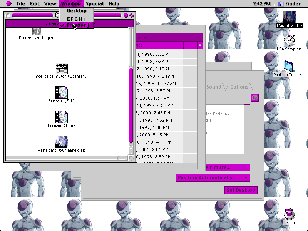308x231 pixels.
Task: Select the Macintosh HD disk icon
Action: coord(290,17)
